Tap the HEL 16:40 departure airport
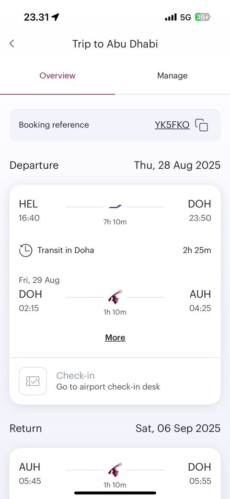Screen dimensions: 230x499 click(x=29, y=210)
